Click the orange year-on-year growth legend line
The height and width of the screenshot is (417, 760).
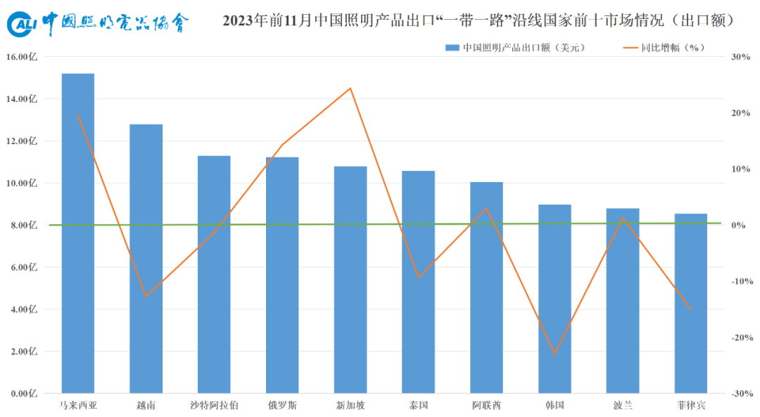point(630,48)
